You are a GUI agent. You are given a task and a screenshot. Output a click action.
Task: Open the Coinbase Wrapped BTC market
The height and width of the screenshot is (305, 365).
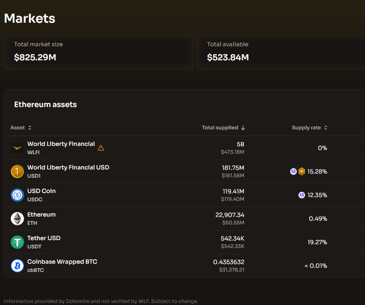click(184, 265)
